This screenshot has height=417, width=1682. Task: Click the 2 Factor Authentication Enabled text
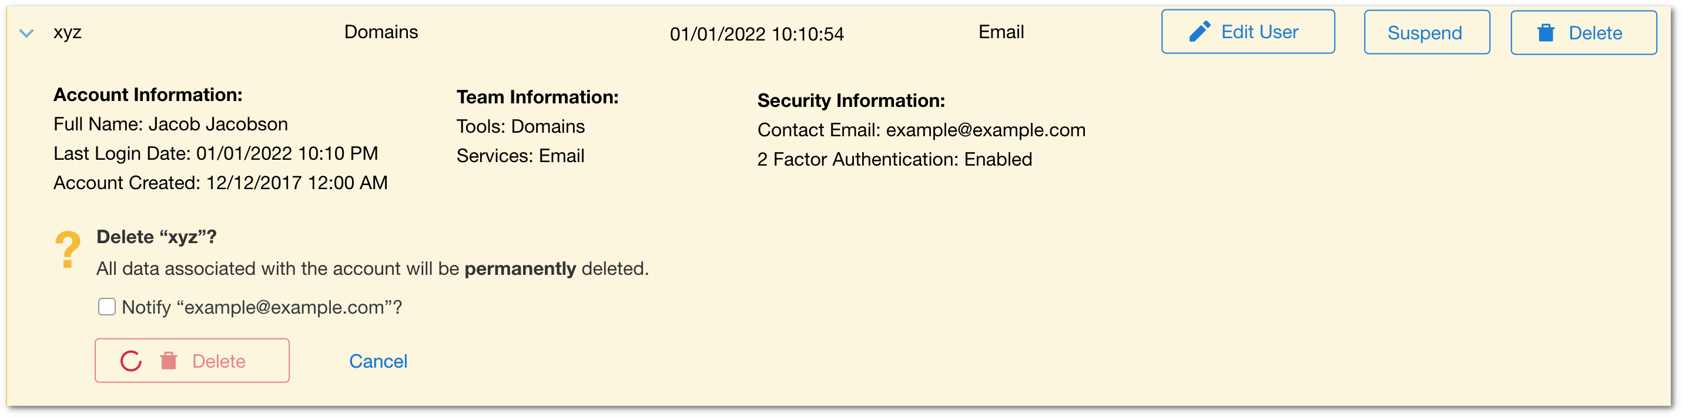click(894, 159)
